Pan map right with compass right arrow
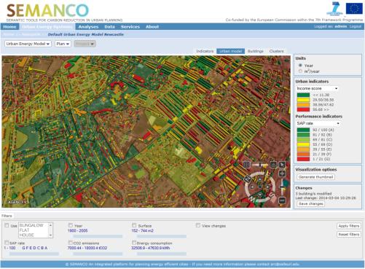 268,187
